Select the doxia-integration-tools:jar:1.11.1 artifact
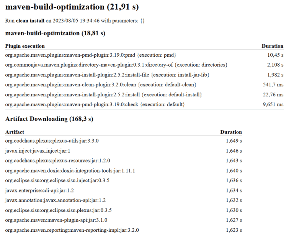 (x=70, y=171)
